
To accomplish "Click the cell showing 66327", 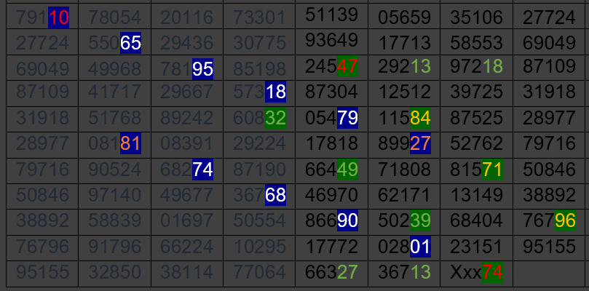I will point(331,273).
